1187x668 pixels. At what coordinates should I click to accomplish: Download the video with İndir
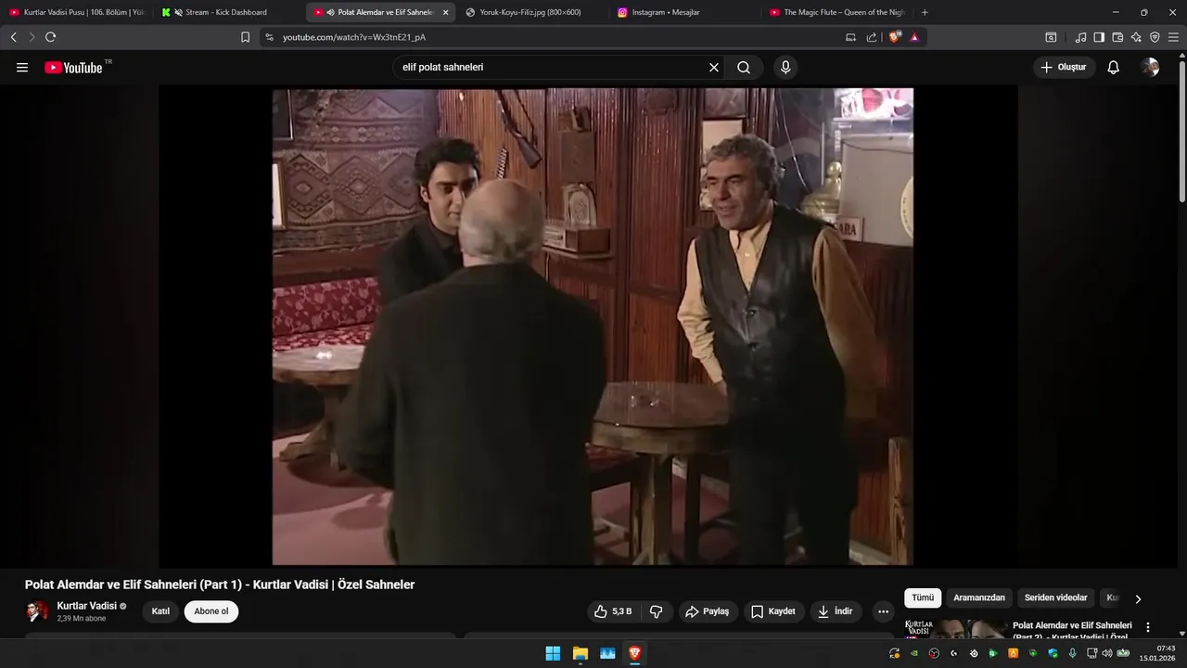click(836, 611)
